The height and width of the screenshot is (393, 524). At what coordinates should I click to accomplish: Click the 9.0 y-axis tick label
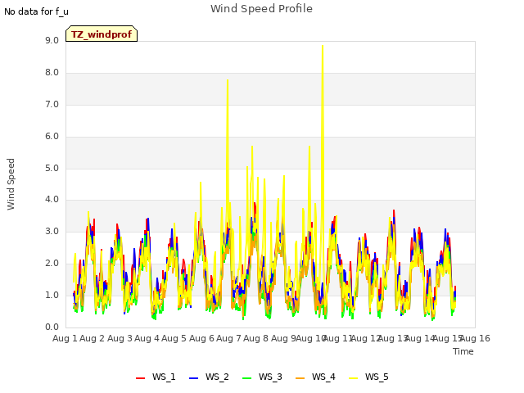click(52, 40)
